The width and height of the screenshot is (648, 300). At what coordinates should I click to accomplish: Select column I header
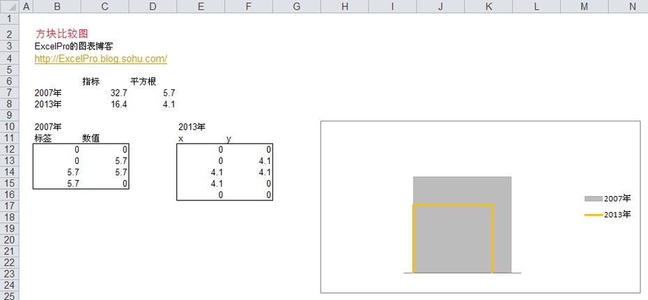[392, 6]
